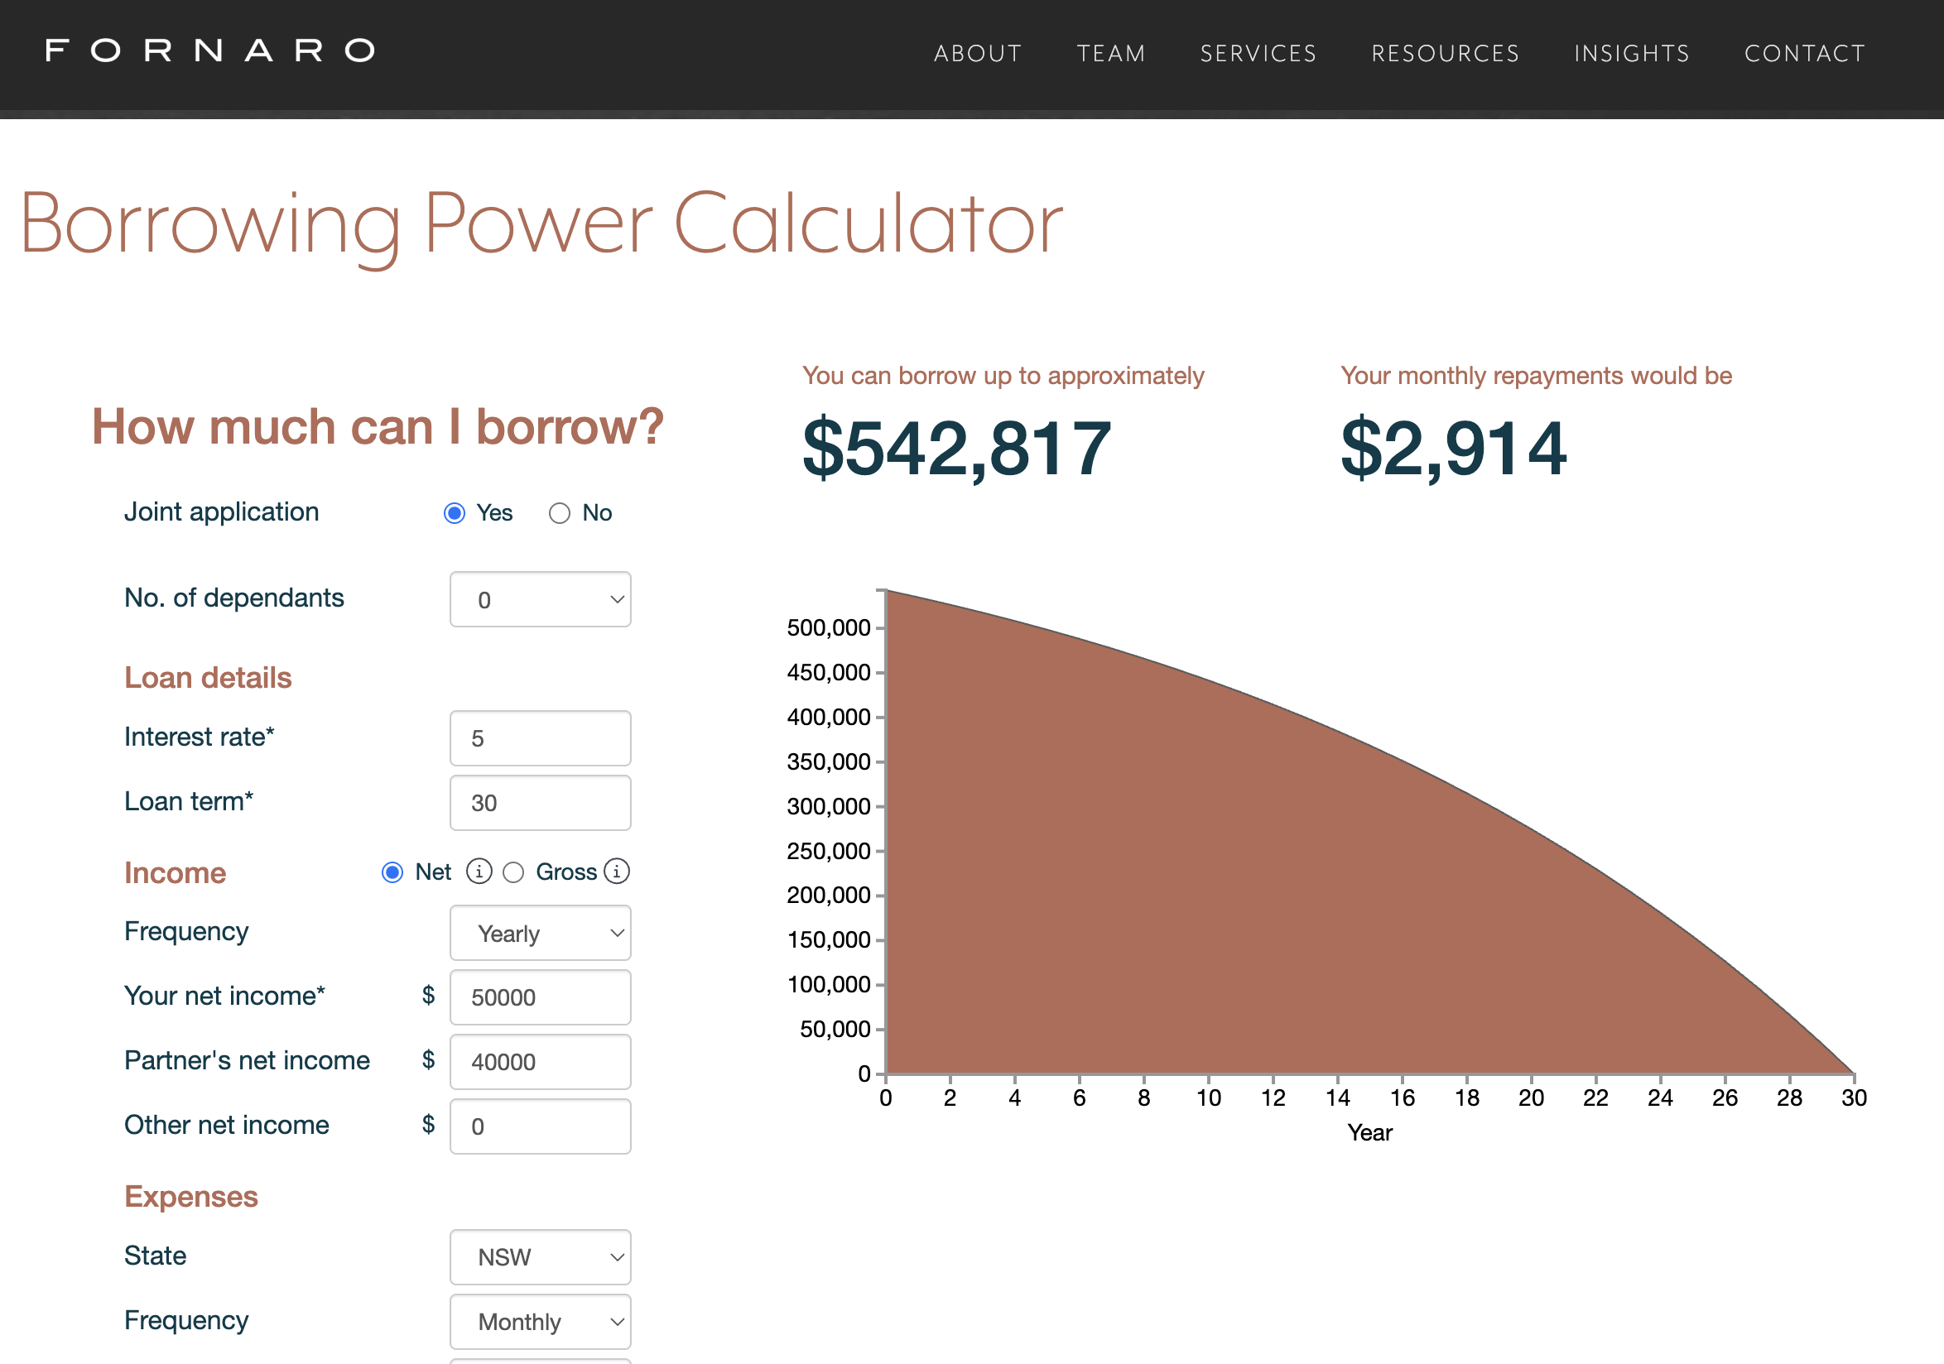Select Yes for joint application
Viewport: 1944px width, 1364px height.
pos(455,513)
